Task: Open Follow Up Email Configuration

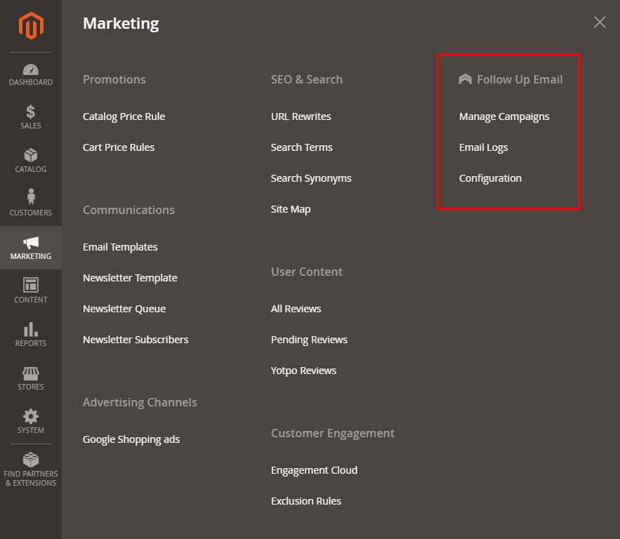Action: tap(490, 178)
